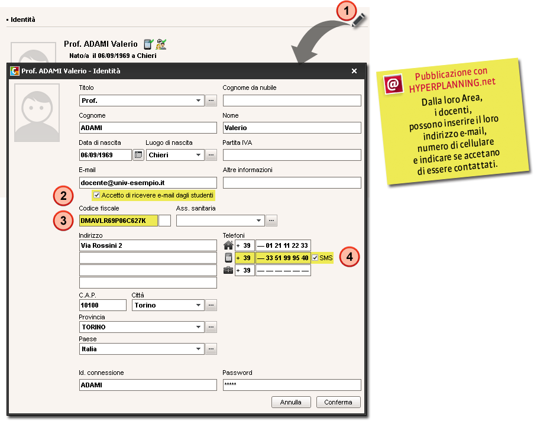This screenshot has height=424, width=537.
Task: Click the application logo in dialog title bar
Action: [15, 71]
